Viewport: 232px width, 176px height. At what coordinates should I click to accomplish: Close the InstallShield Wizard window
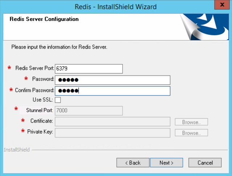[x=222, y=5]
